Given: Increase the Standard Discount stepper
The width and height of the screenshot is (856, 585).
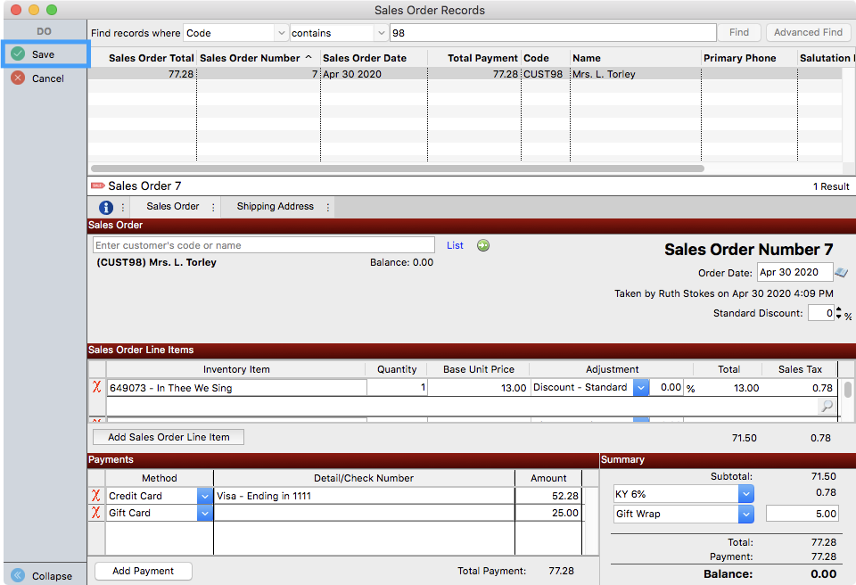Looking at the screenshot, I should pos(840,309).
